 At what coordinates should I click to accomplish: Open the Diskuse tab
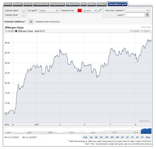click(x=101, y=4)
